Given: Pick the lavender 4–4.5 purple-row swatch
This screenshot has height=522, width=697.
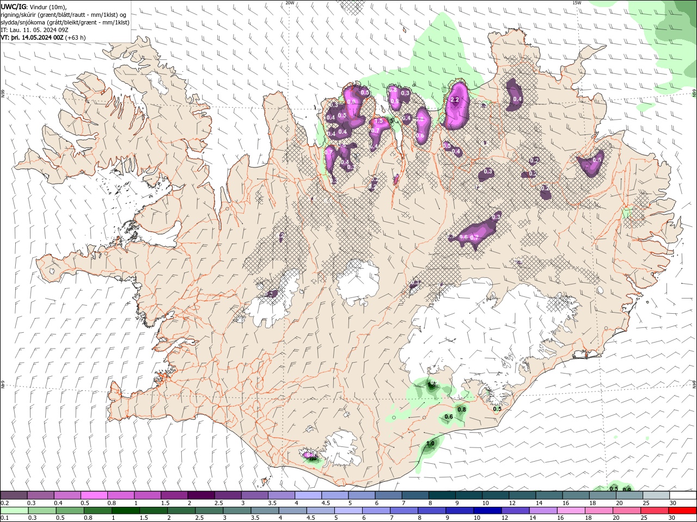Looking at the screenshot, I should coord(308,495).
